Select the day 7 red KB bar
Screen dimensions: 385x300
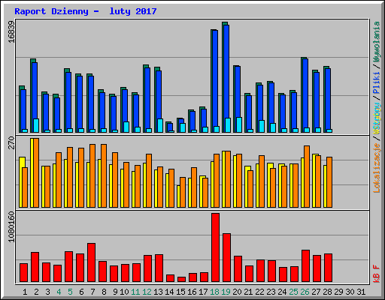tap(91, 262)
